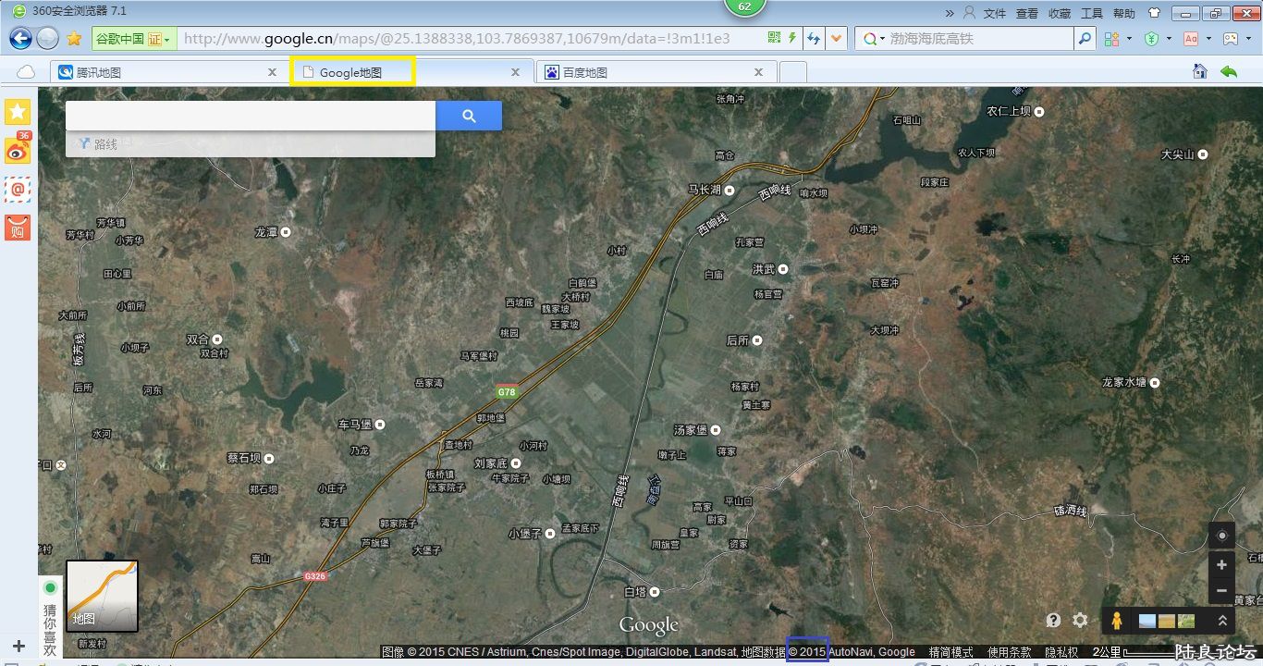
Task: Open the address bar history dropdown arrow
Action: pos(837,38)
